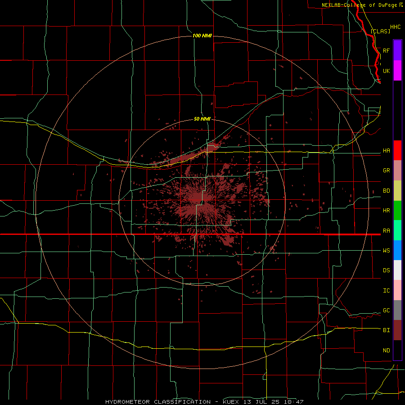Image resolution: width=405 pixels, height=405 pixels.
Task: Click the IC legend label
Action: click(386, 290)
